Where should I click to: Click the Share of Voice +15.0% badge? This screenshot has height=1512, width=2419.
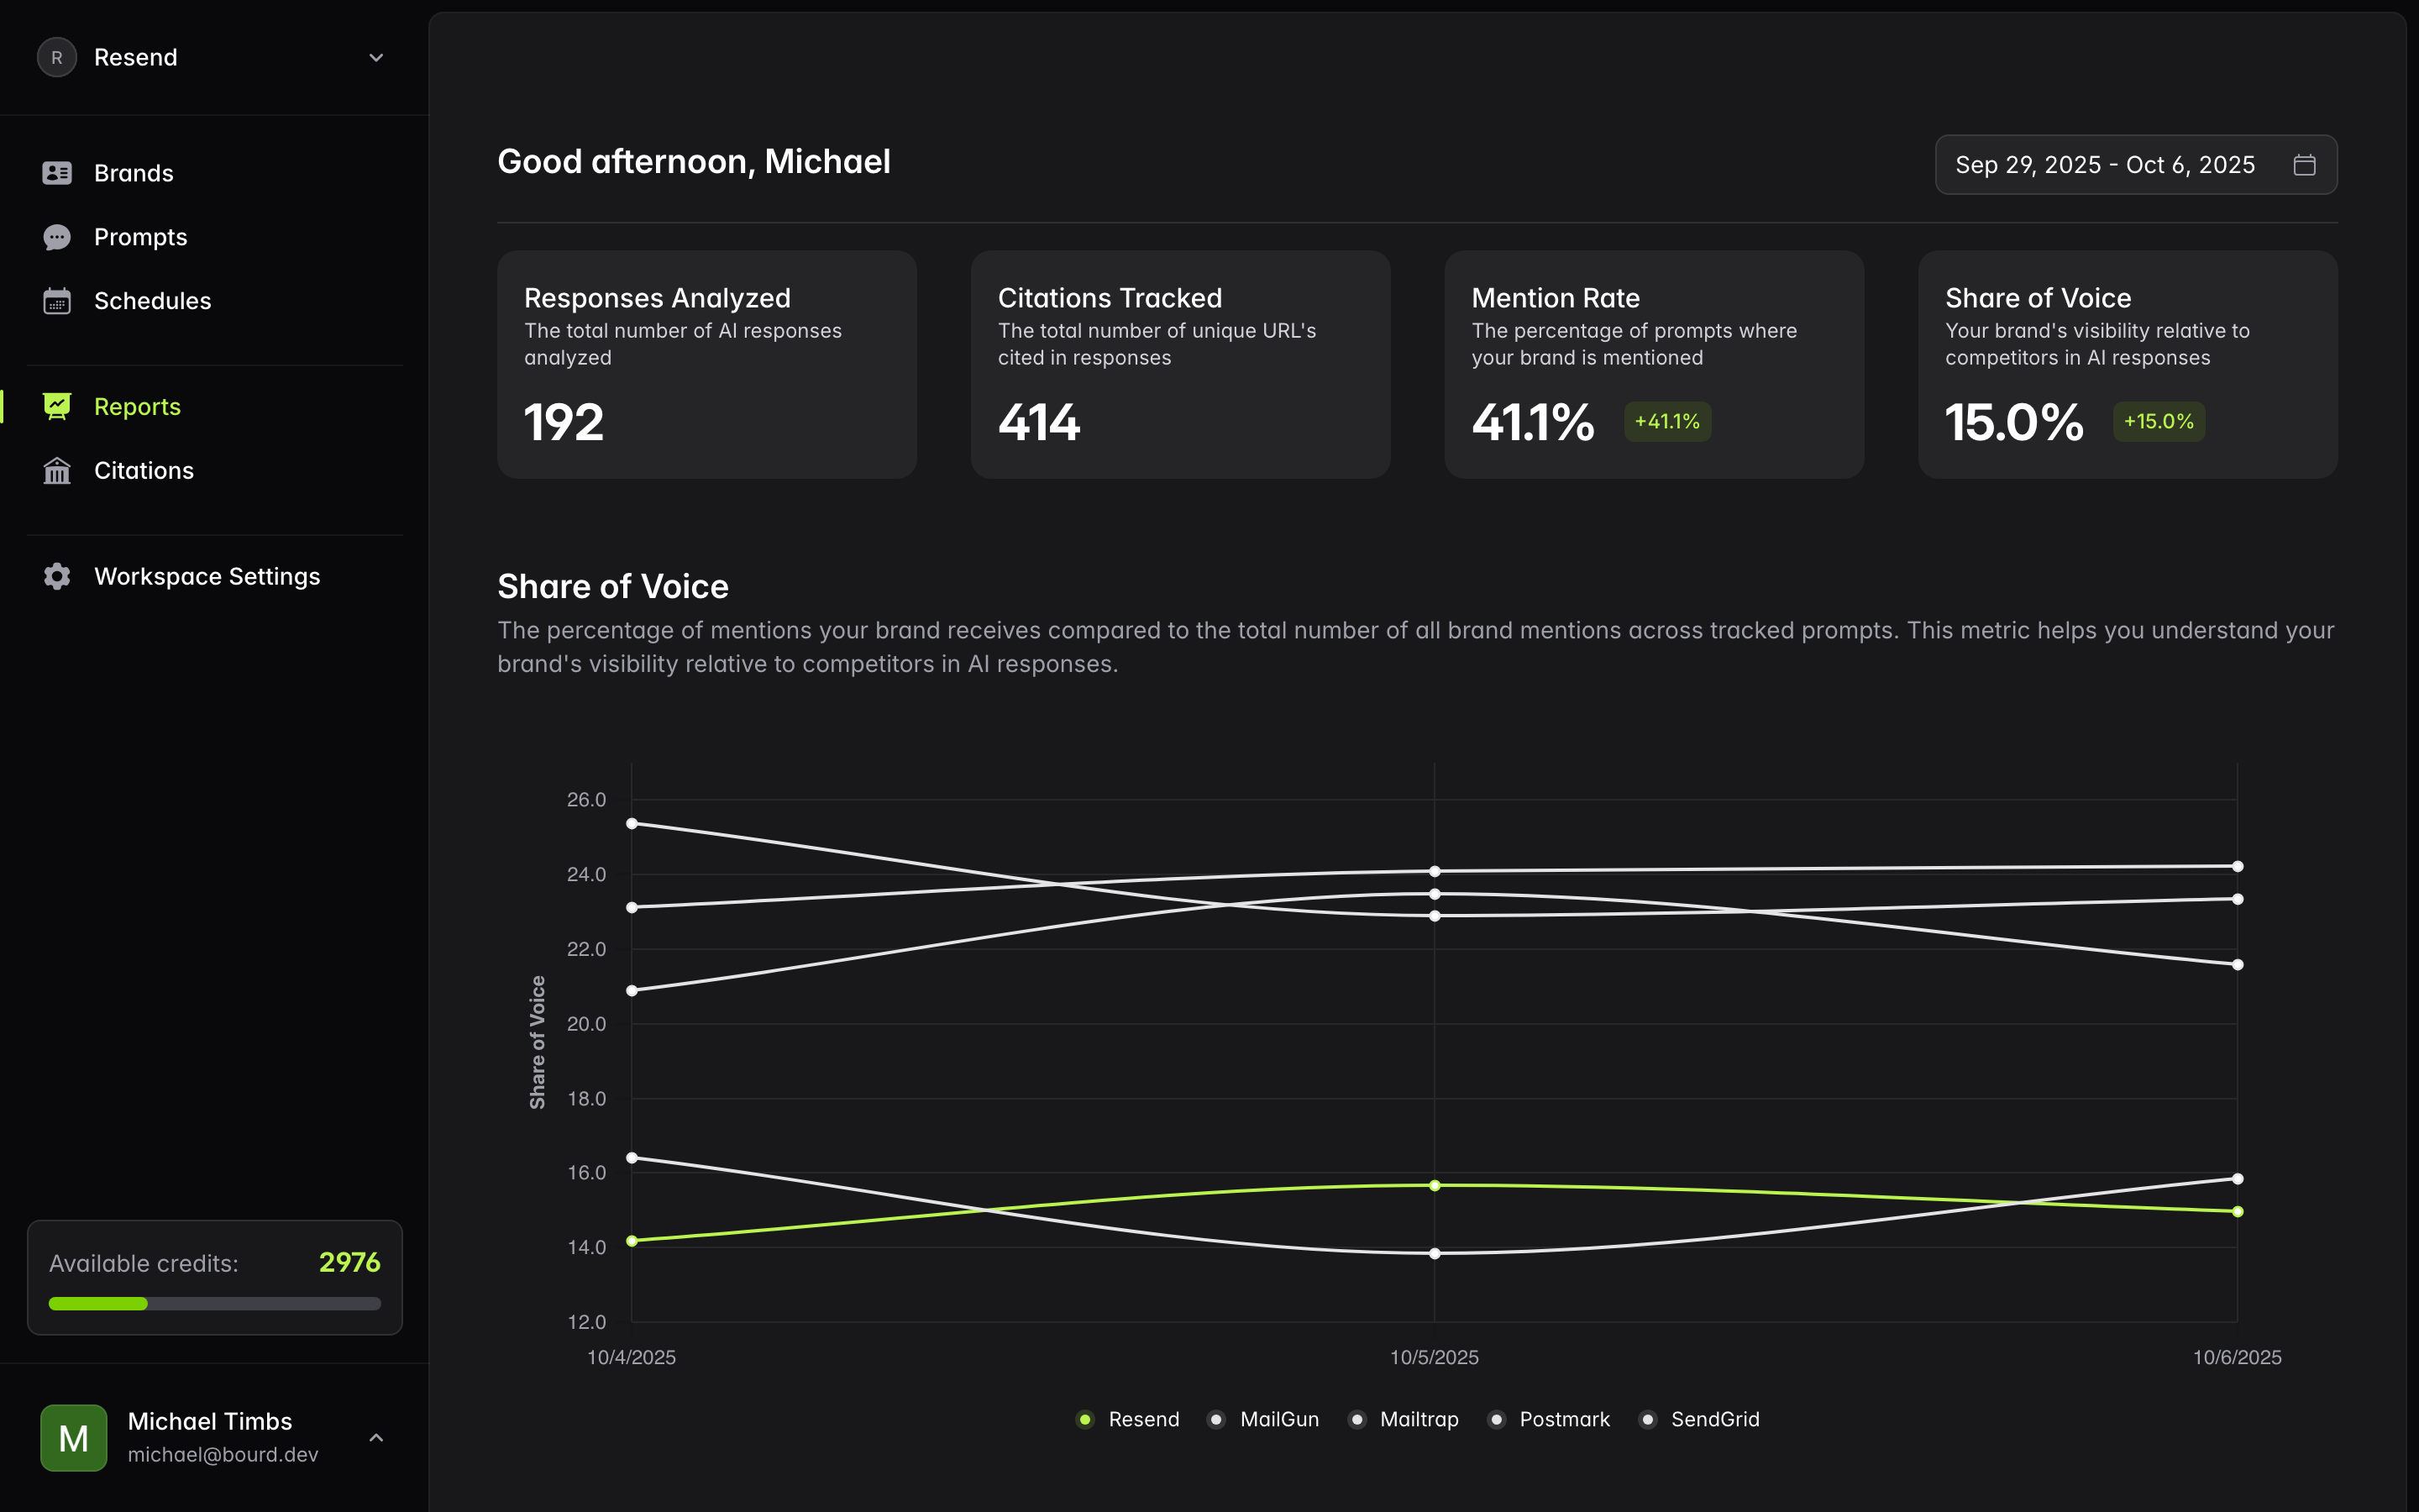coord(2158,421)
